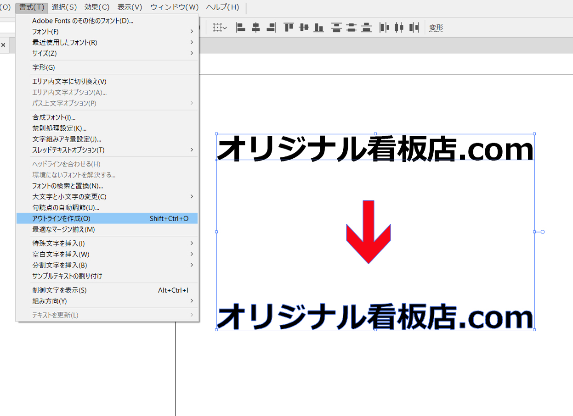The height and width of the screenshot is (416, 573).
Task: Click Horizontal Distribute Right icon
Action: [414, 28]
